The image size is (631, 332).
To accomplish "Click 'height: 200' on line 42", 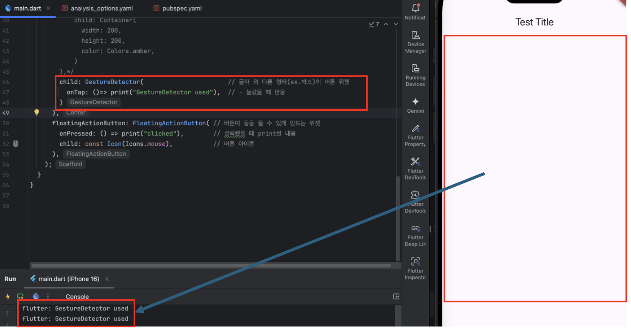I will (103, 41).
